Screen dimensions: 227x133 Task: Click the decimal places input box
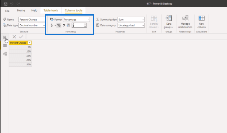(x=78, y=25)
